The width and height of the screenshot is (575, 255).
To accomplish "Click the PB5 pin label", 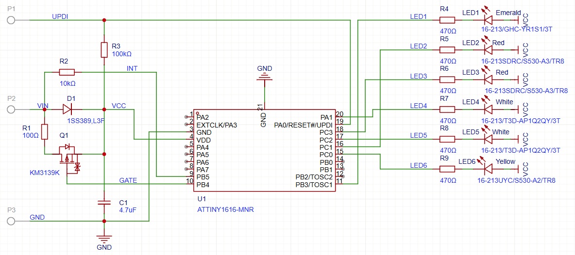I will coord(203,177).
